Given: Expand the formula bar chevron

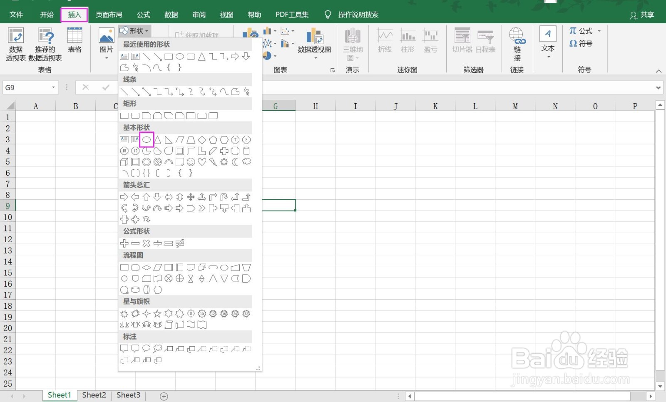Looking at the screenshot, I should (x=658, y=88).
